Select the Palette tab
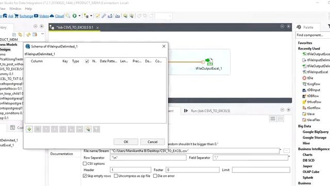Viewport: 330px width, 186px height. (x=308, y=27)
